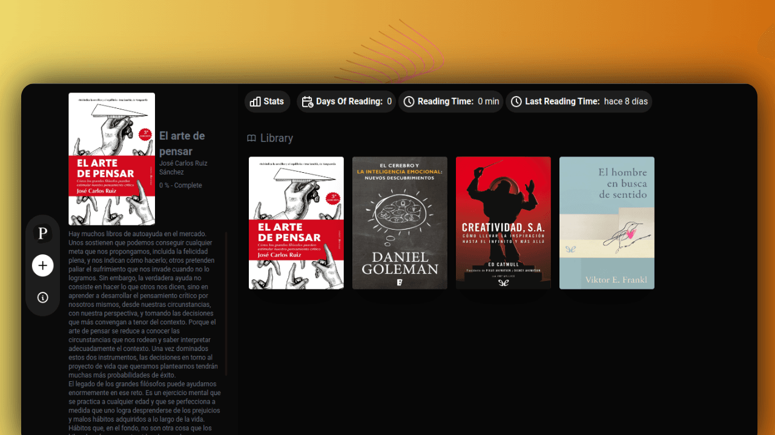The height and width of the screenshot is (435, 775).
Task: Click the clock icon beside Reading Time
Action: (x=409, y=101)
